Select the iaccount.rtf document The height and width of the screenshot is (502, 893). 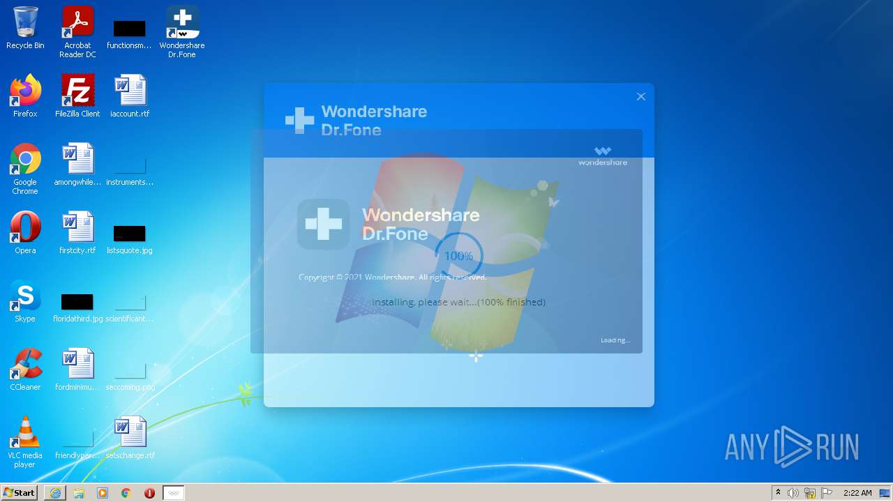pyautogui.click(x=130, y=96)
